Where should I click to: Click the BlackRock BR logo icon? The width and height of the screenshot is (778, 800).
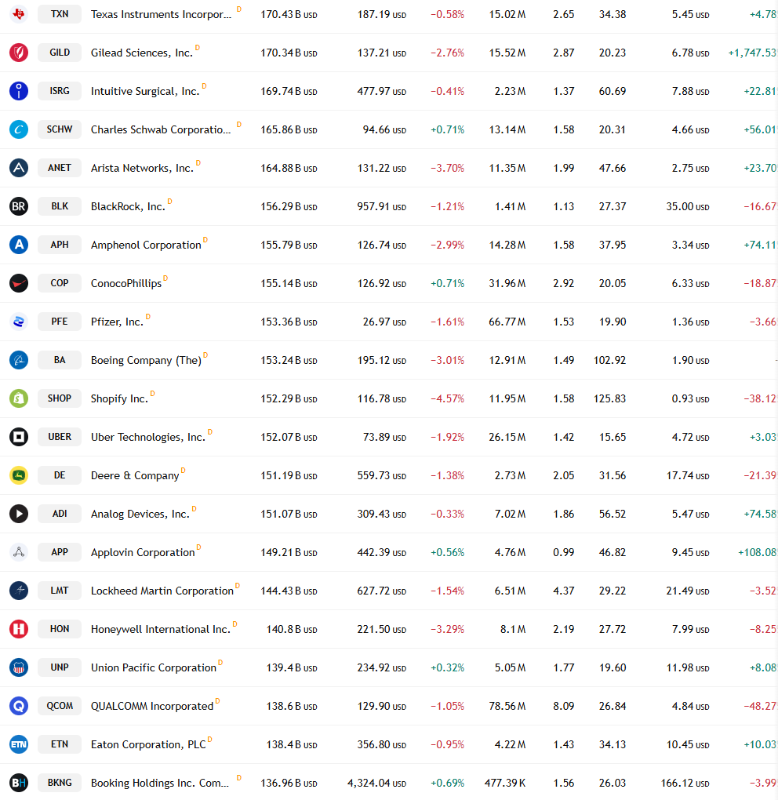(19, 206)
